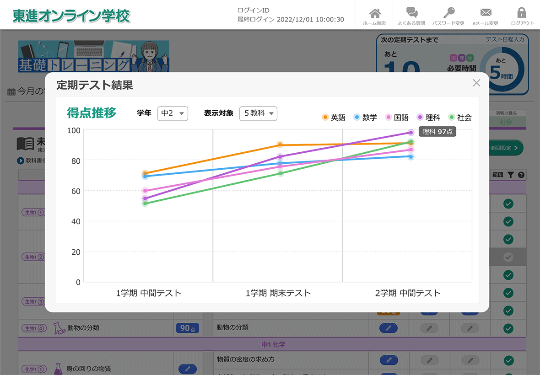Screen dimensions: 540x375
Task: Click the 基礎トレーニング banner image
Action: [x=94, y=56]
